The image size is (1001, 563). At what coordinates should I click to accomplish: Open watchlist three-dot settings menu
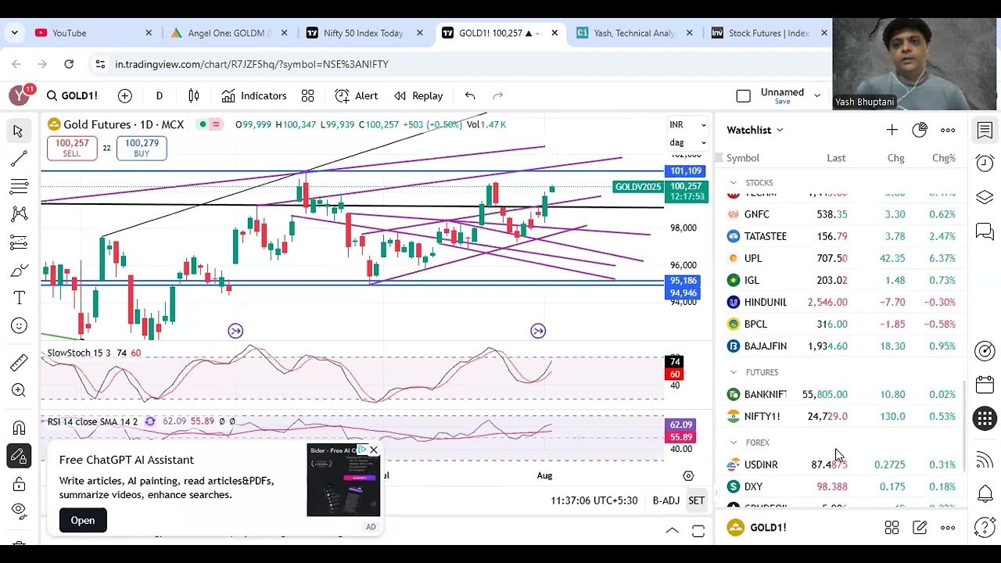(948, 130)
